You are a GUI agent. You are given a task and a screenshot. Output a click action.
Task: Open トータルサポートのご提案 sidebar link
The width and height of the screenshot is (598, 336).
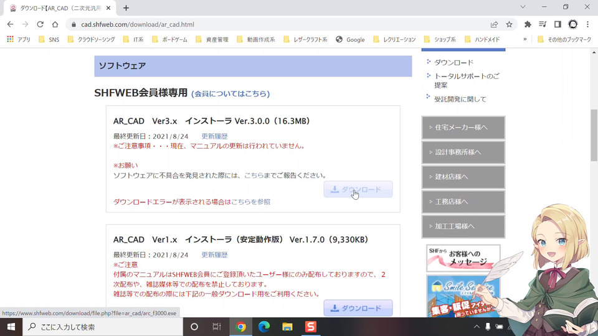467,80
